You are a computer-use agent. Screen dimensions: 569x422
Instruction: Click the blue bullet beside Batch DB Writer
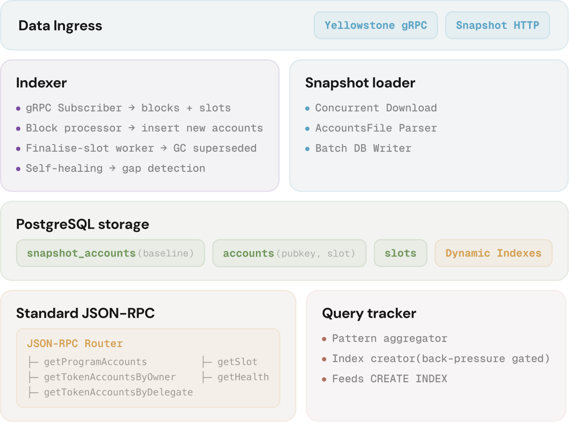307,149
